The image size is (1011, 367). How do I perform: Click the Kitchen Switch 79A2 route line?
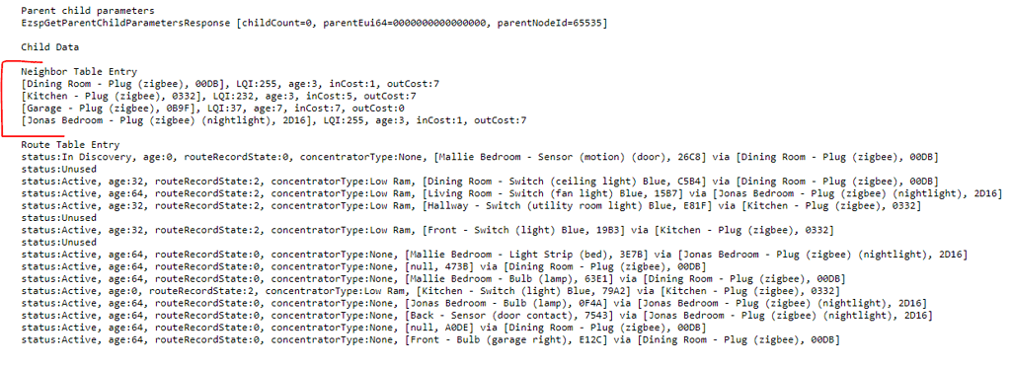click(430, 291)
